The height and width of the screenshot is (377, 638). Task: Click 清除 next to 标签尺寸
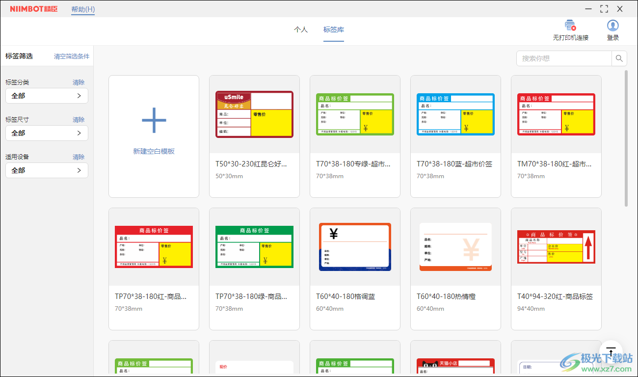[x=79, y=120]
